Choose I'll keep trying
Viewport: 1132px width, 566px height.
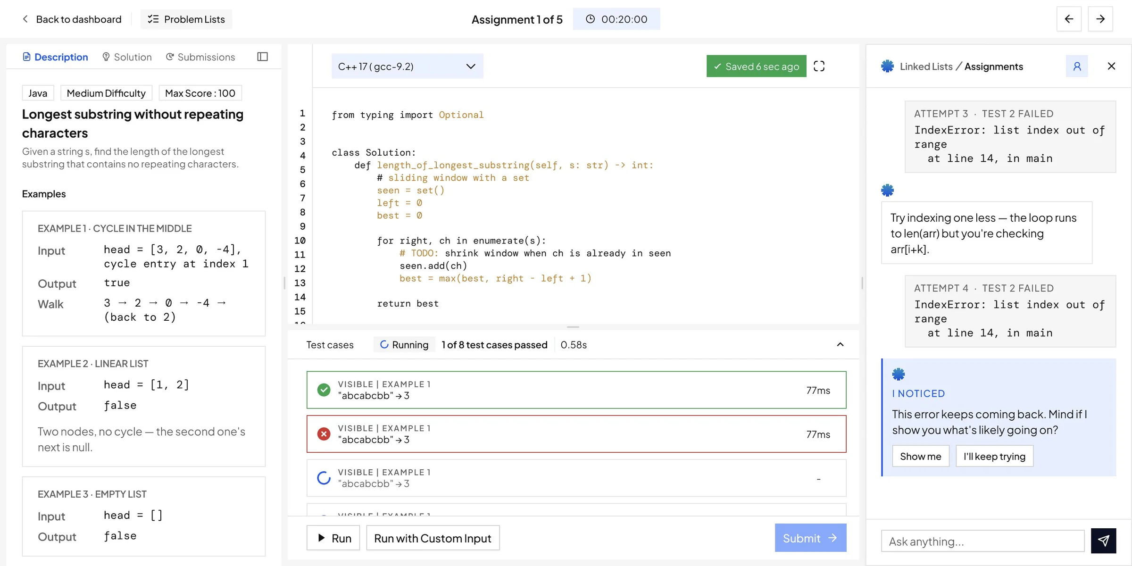[x=994, y=456]
